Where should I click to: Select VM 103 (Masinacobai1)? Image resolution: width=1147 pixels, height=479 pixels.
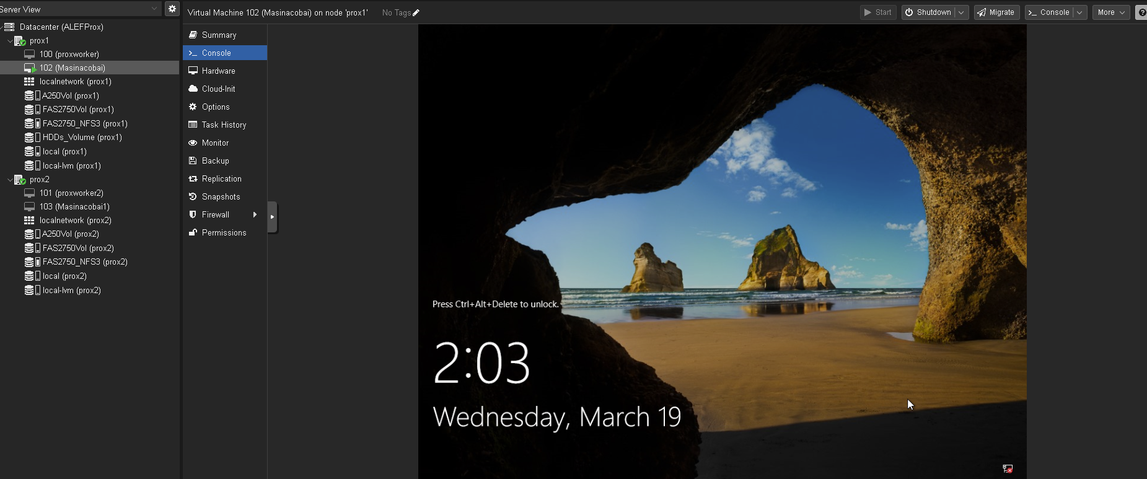(x=74, y=207)
